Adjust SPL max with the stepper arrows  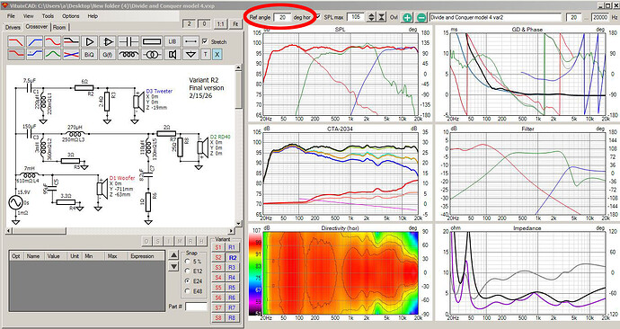point(371,17)
